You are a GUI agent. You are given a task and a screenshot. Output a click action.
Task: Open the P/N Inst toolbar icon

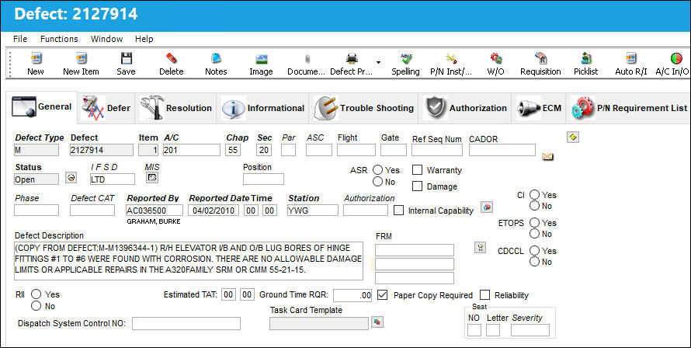point(451,58)
